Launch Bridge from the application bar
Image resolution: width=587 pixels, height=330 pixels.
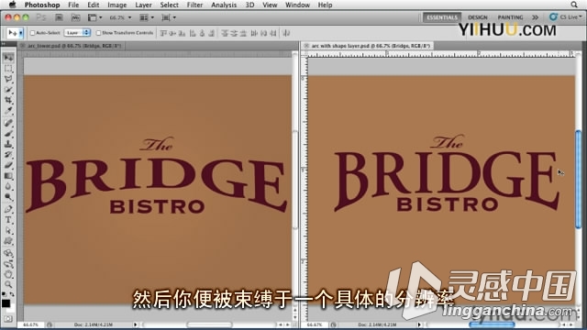59,17
